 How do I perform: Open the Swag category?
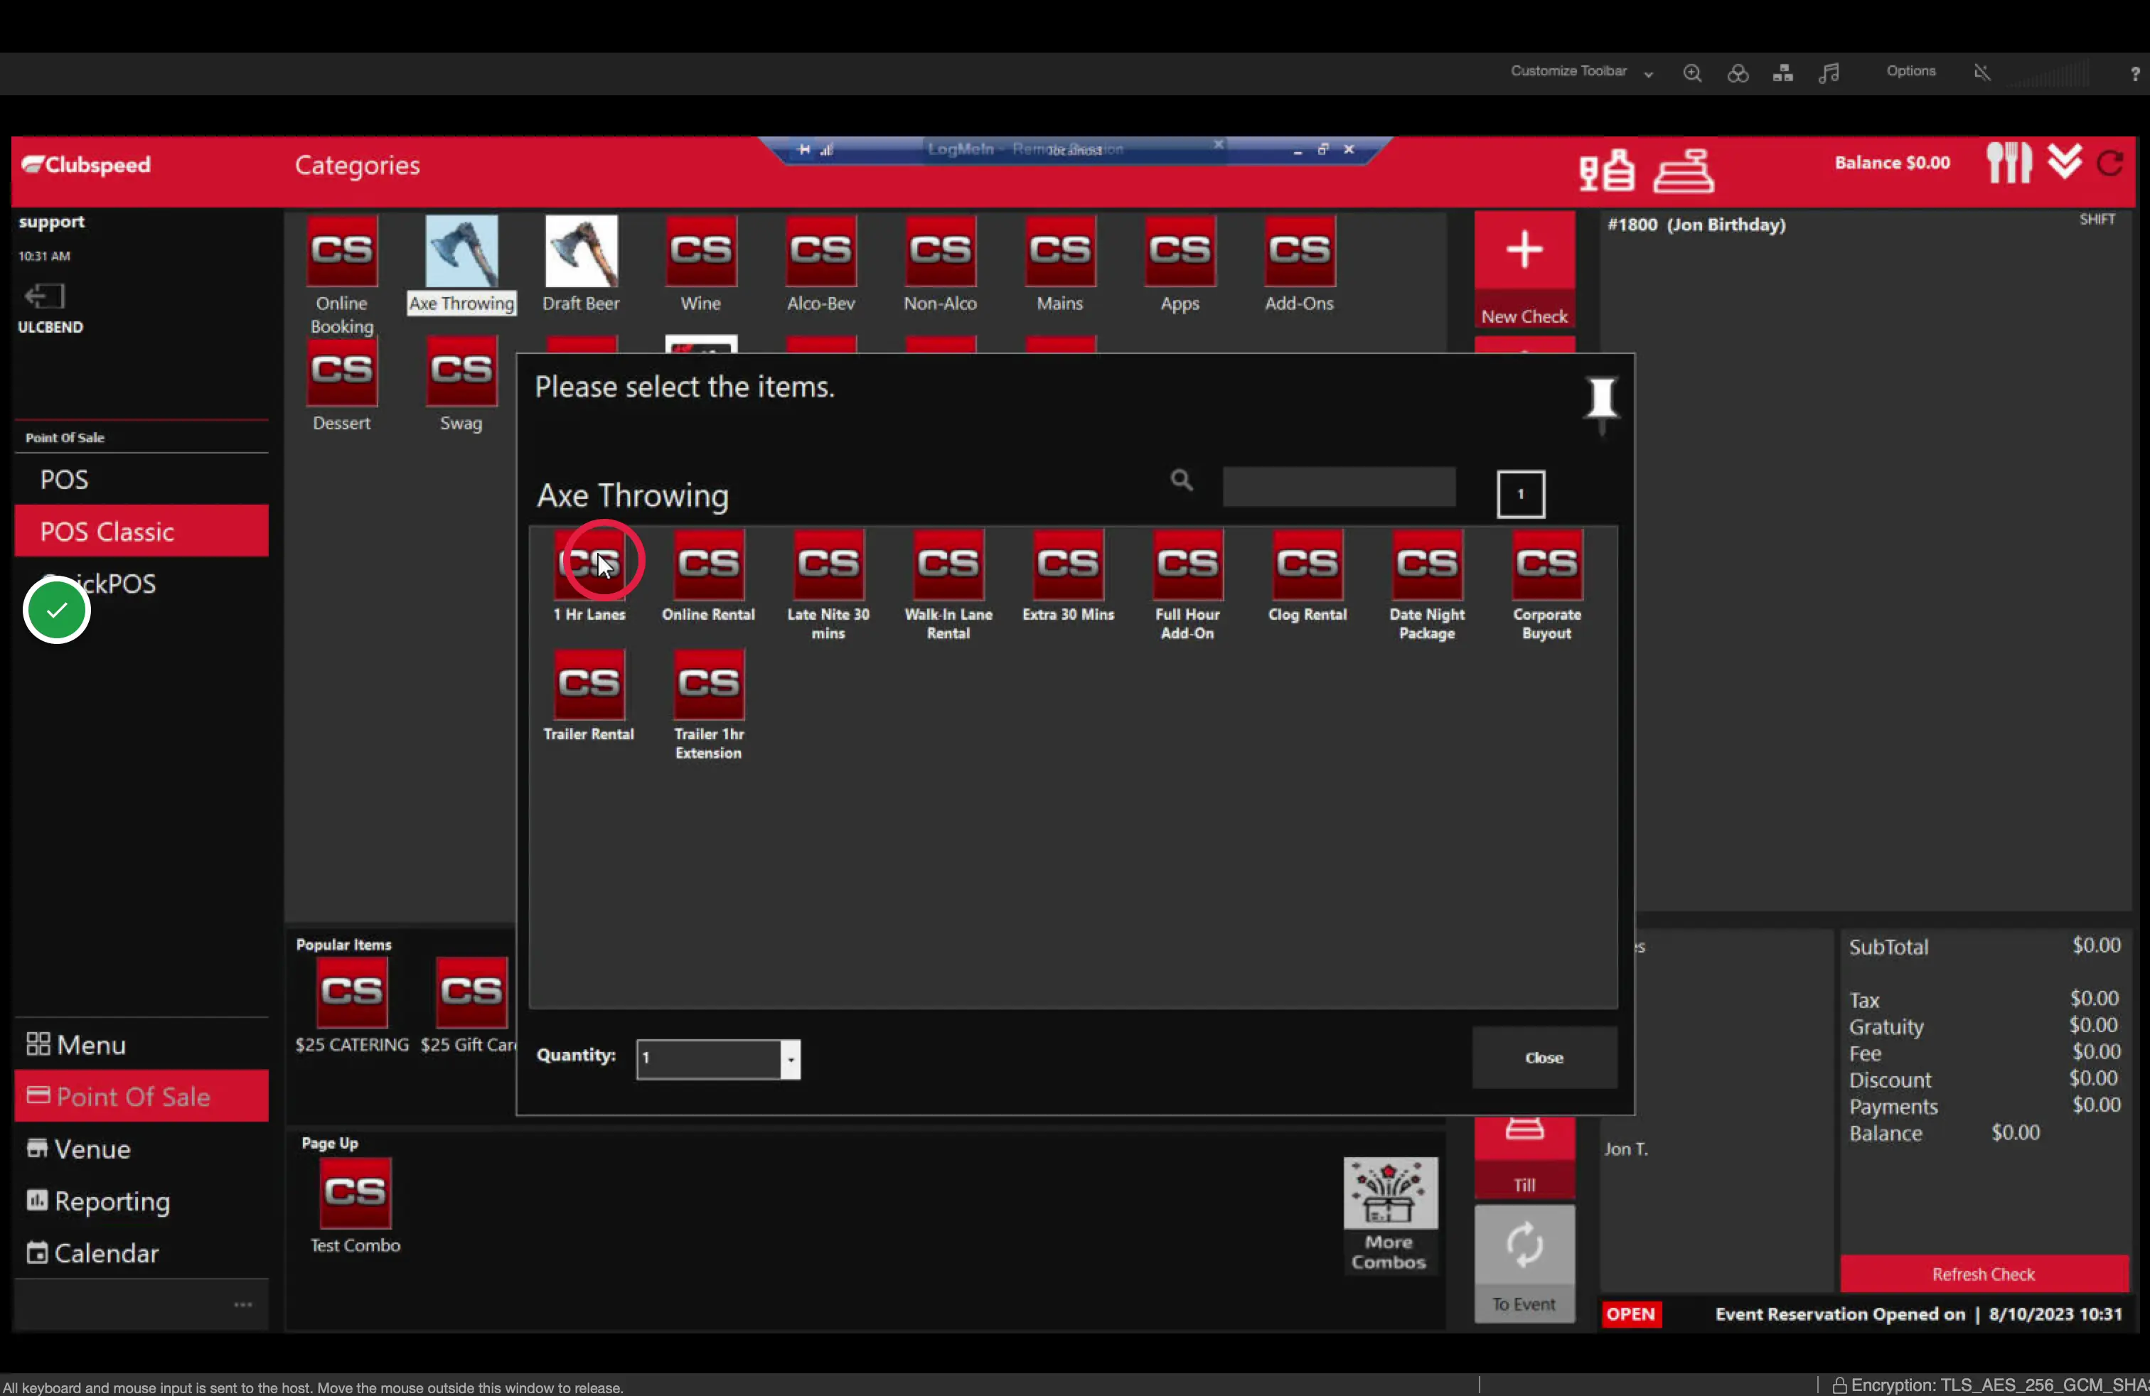[x=461, y=385]
